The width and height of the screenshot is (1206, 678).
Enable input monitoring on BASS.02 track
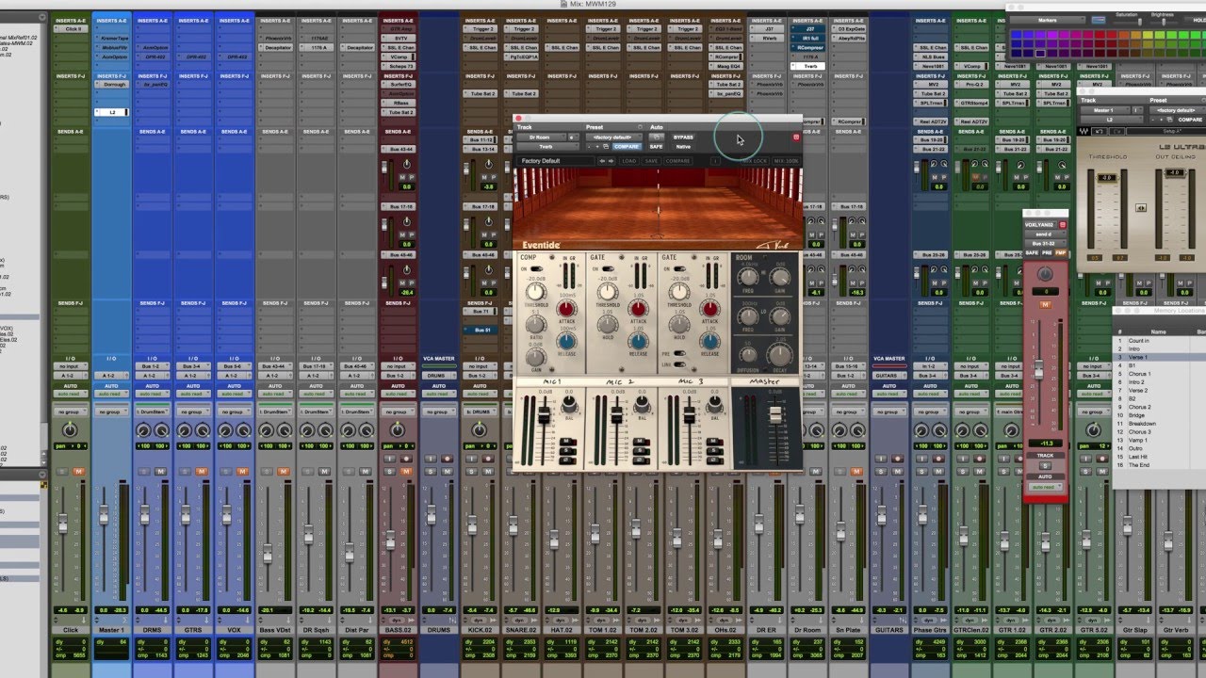tap(390, 459)
